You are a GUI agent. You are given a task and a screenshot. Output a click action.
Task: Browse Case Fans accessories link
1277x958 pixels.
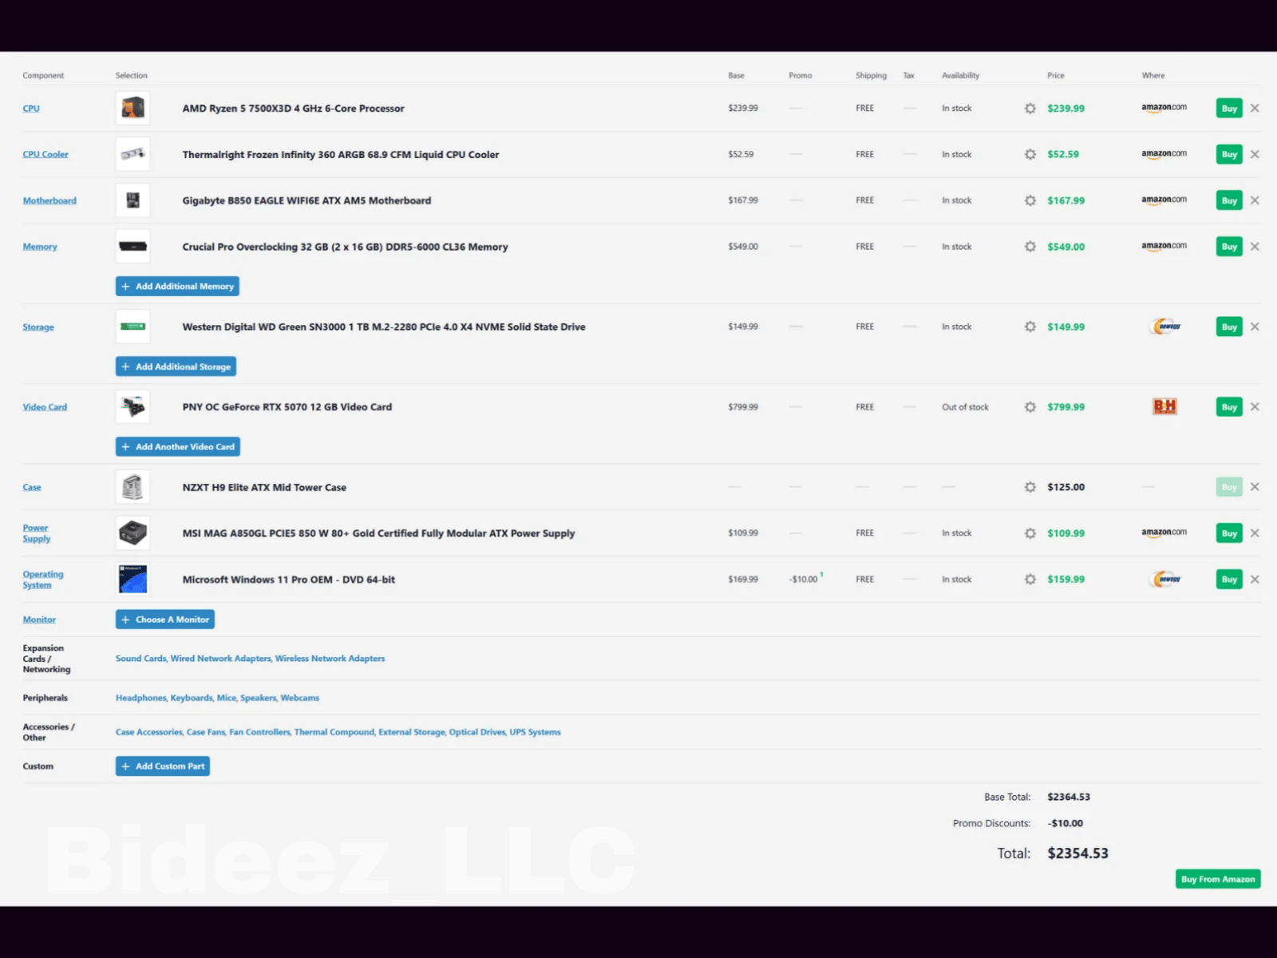(x=206, y=732)
